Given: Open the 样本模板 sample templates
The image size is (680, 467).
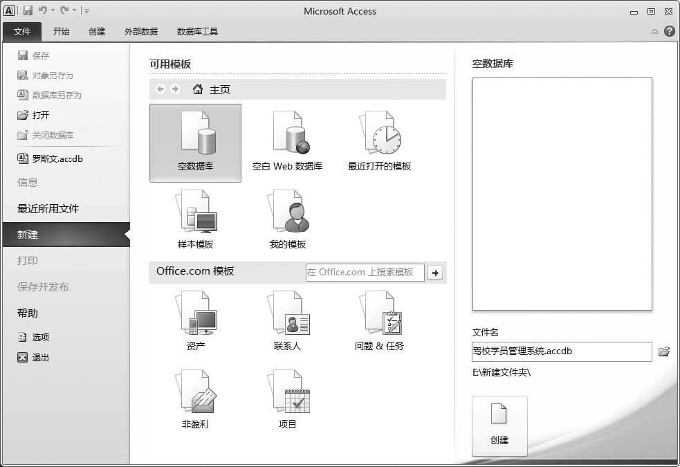Looking at the screenshot, I should point(195,219).
